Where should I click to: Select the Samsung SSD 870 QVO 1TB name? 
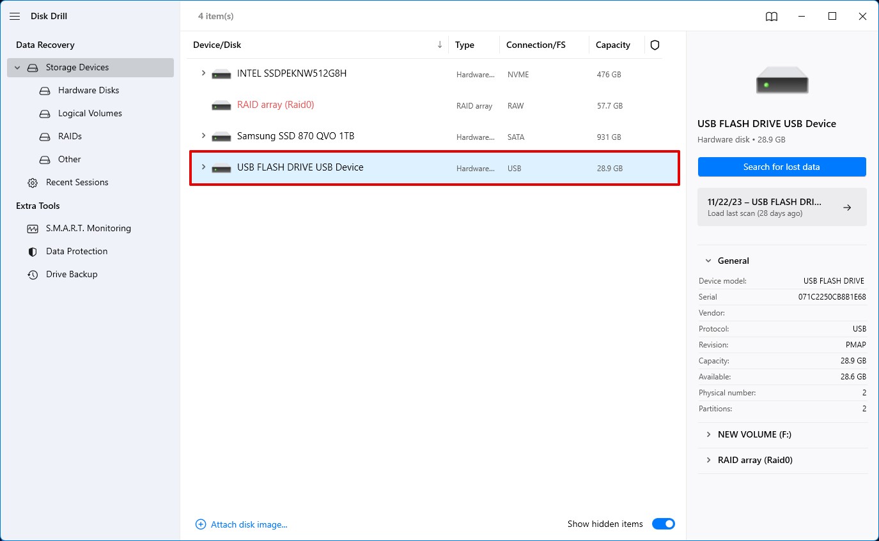click(295, 136)
